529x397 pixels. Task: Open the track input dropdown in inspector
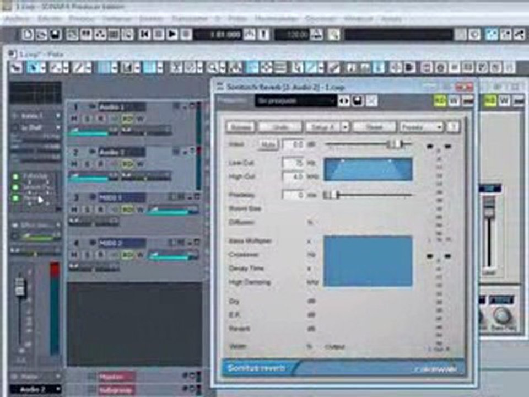tap(58, 116)
